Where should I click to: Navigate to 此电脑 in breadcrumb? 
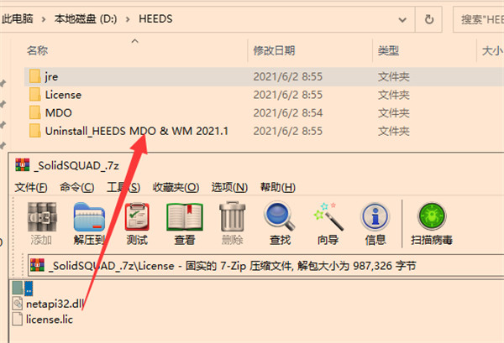tap(18, 19)
